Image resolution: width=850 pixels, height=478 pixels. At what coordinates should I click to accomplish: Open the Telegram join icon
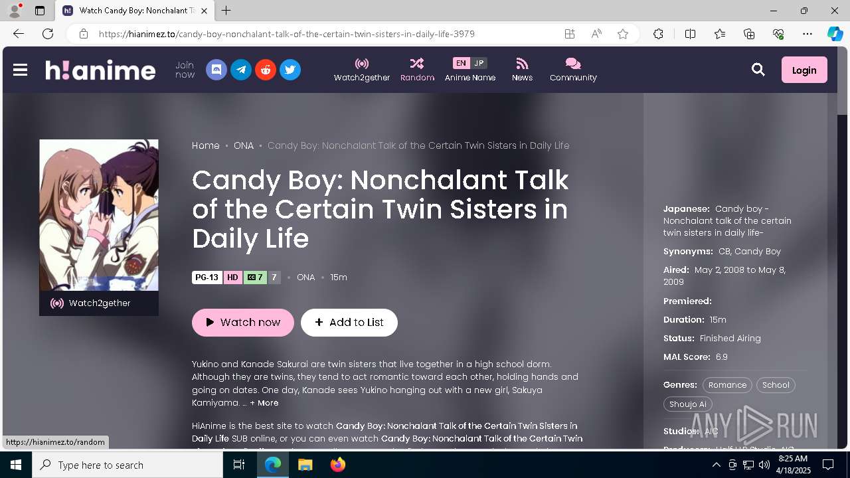(241, 70)
